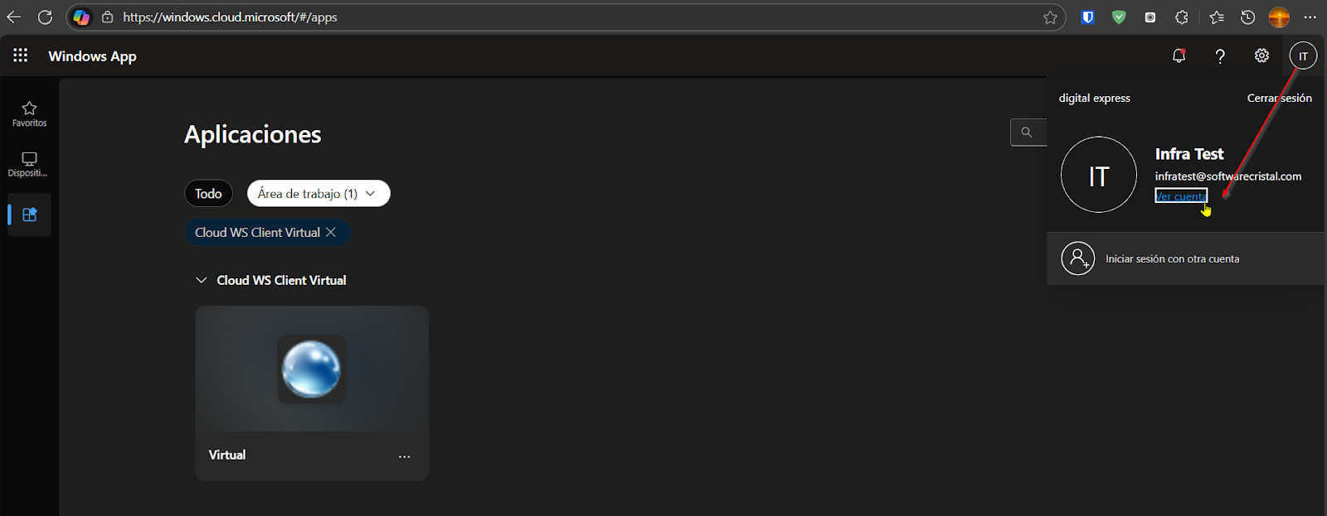Open the app launcher grid icon
Image resolution: width=1327 pixels, height=516 pixels.
click(21, 55)
